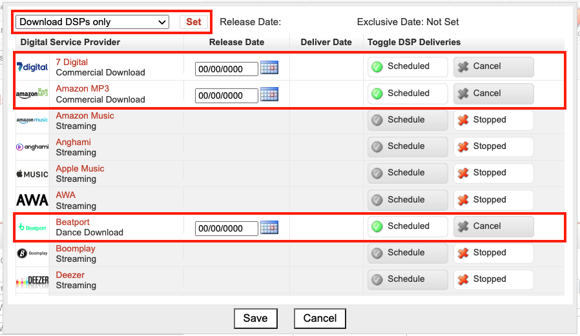Open the Deezer provider link

70,275
